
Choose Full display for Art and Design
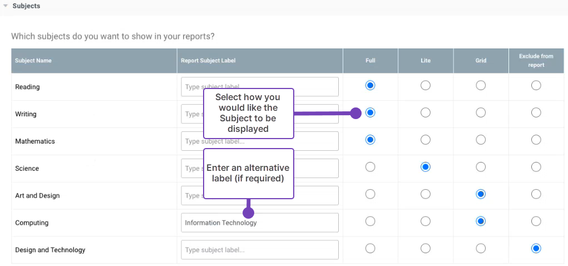[x=370, y=194]
